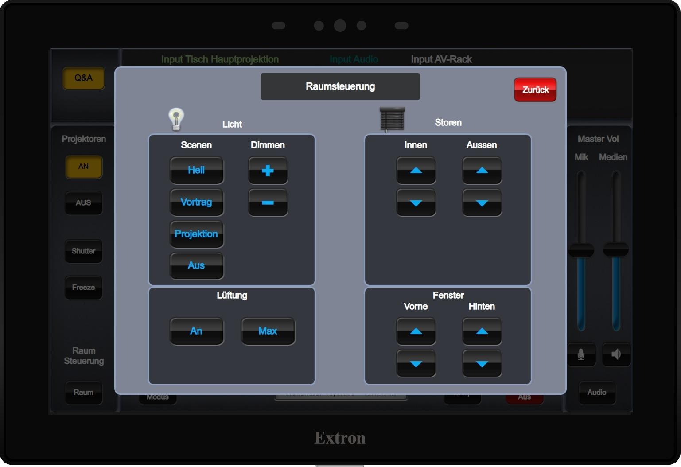Adjust the Medien volume slider
Image resolution: width=681 pixels, height=467 pixels.
[616, 249]
